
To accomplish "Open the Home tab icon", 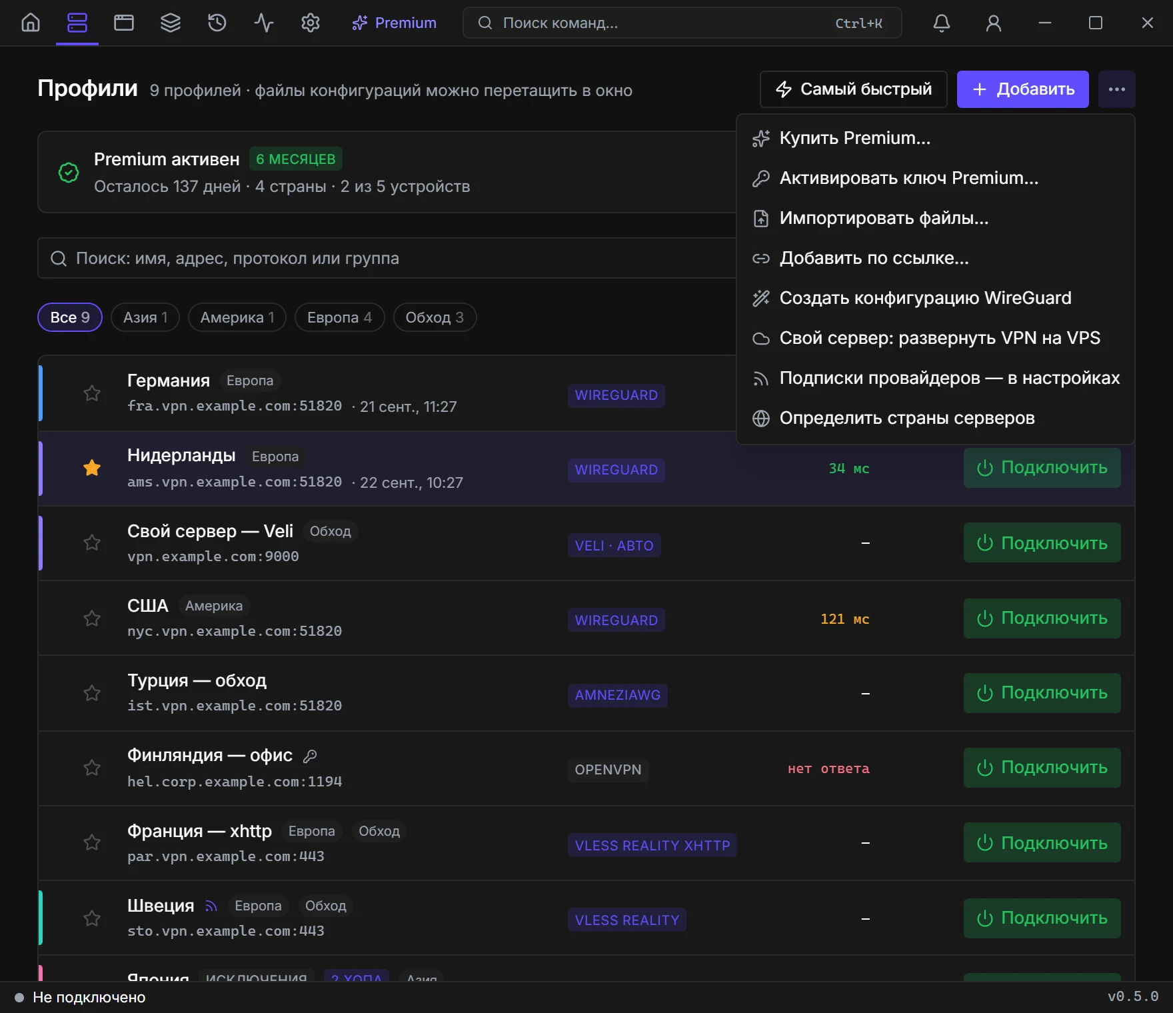I will (31, 23).
